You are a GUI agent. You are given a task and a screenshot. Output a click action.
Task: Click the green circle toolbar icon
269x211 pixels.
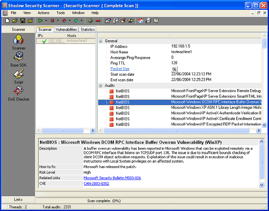(x=76, y=21)
